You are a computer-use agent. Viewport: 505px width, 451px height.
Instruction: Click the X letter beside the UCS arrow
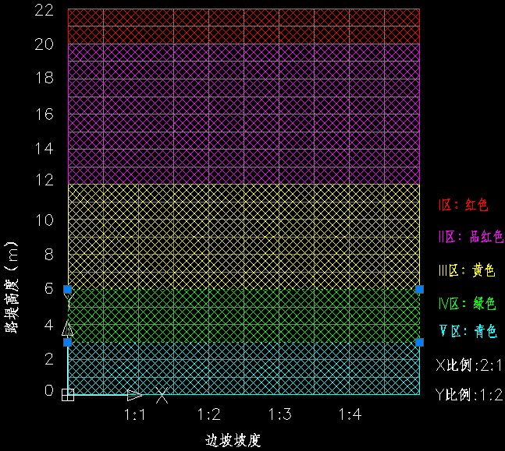coord(162,396)
